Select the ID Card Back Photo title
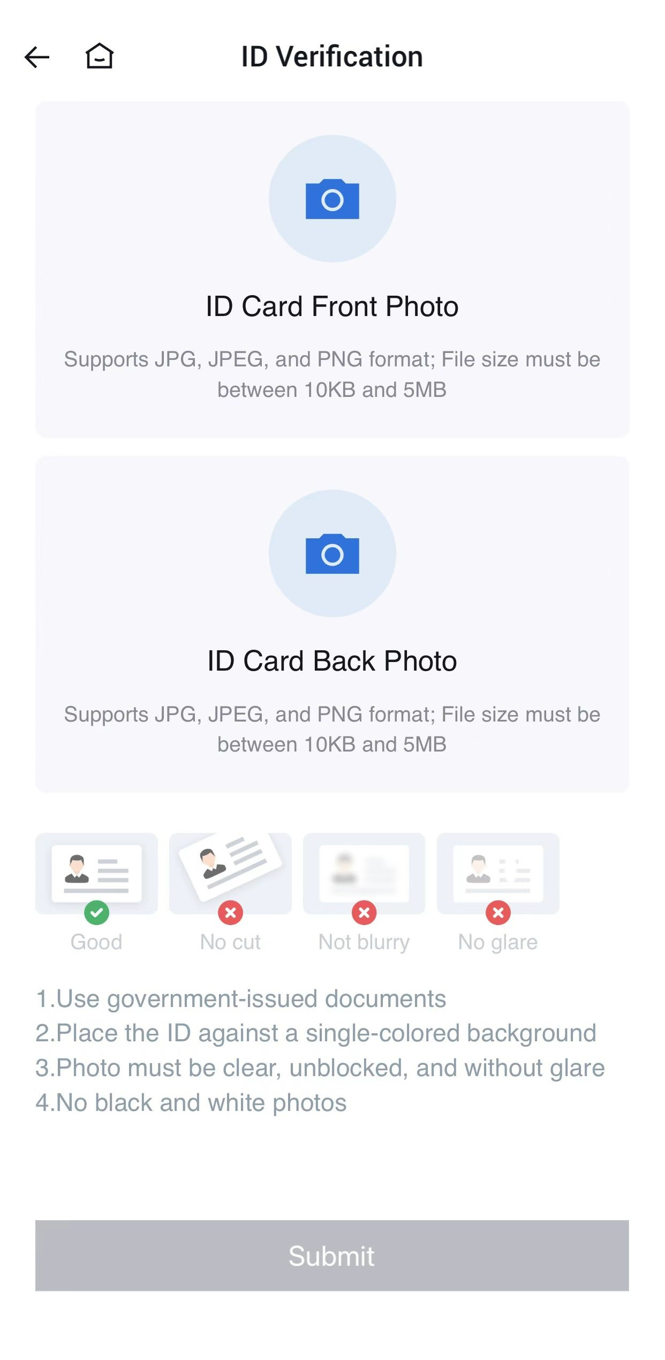Image resolution: width=665 pixels, height=1360 pixels. pyautogui.click(x=332, y=661)
